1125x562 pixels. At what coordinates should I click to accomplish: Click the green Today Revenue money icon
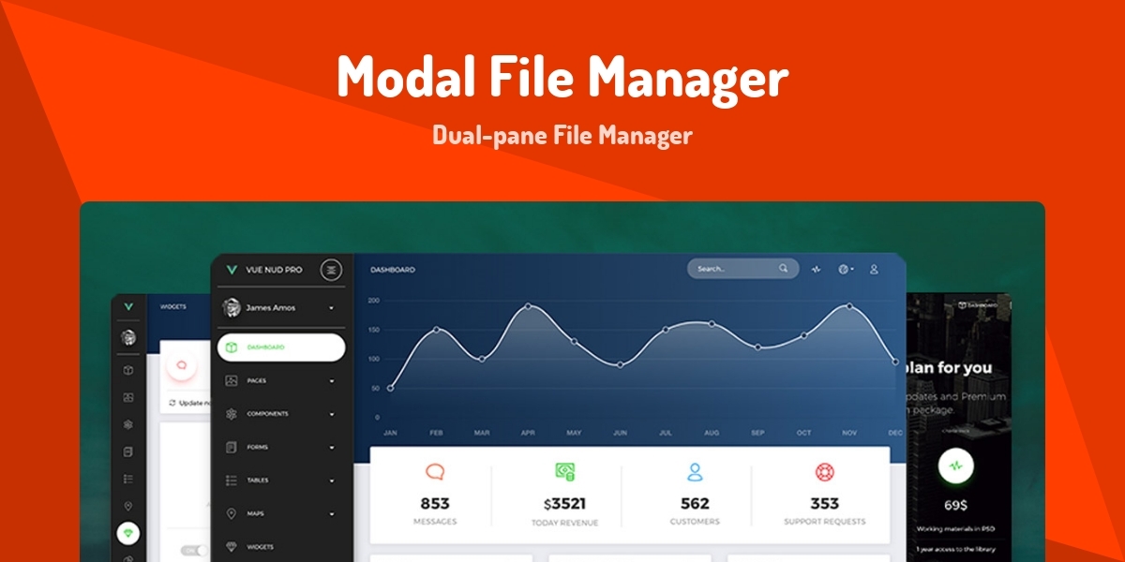[x=564, y=471]
